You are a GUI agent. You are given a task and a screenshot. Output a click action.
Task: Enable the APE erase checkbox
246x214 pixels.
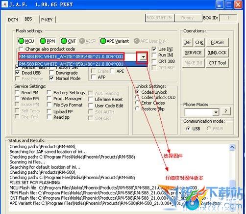(x=112, y=71)
